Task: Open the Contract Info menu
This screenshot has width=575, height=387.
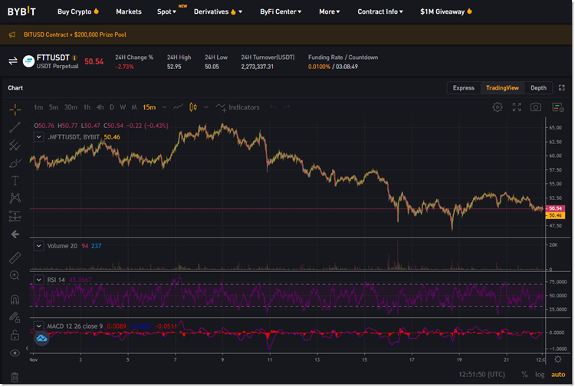Action: pos(380,11)
